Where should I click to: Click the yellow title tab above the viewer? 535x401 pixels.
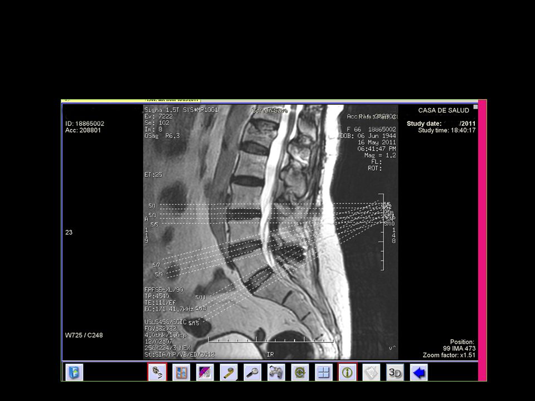pos(130,101)
